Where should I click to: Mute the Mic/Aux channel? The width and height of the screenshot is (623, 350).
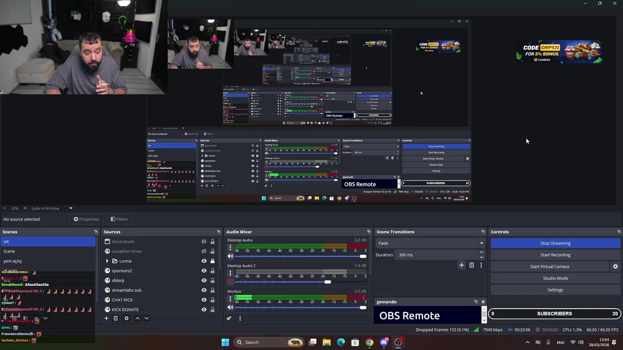(230, 307)
